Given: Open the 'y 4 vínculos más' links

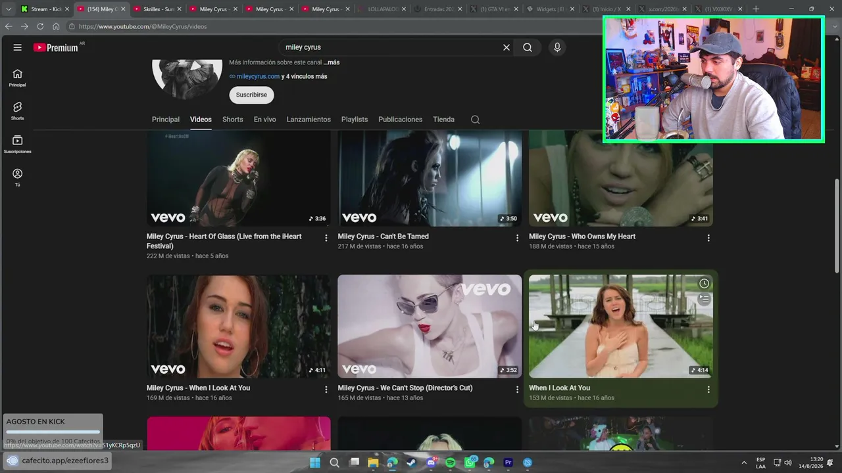Looking at the screenshot, I should (304, 76).
